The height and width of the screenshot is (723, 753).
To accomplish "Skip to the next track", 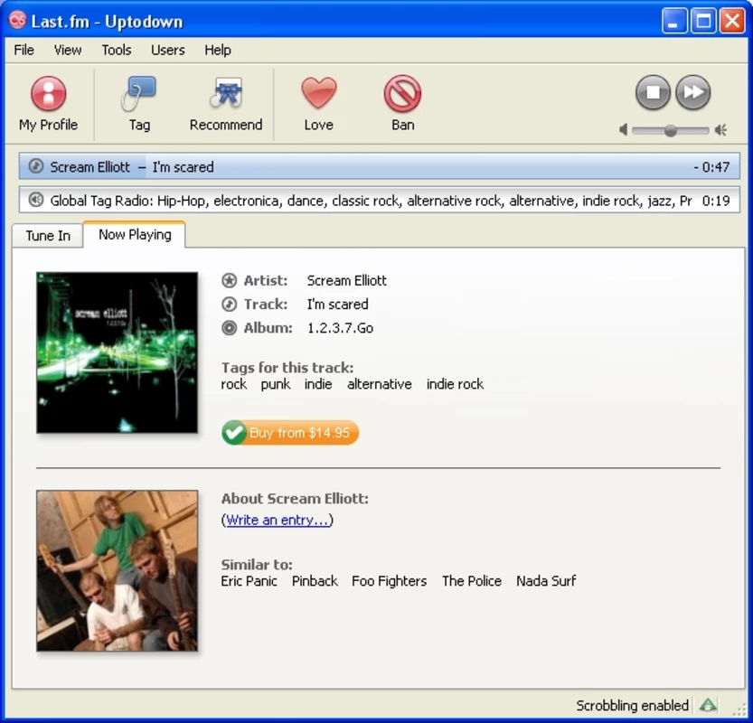I will point(693,91).
